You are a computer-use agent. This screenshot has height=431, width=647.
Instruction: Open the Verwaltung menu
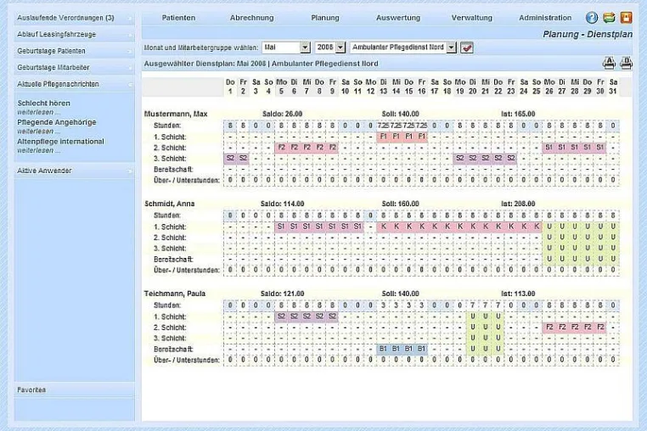[471, 18]
